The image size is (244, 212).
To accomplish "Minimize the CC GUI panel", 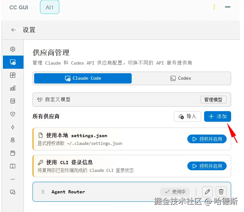I will tap(228, 7).
